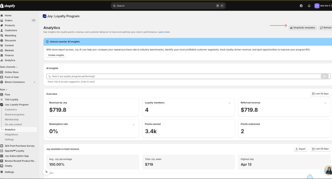Viewport: 332px width, 179px height.
Task: Click the Online Store icon
Action: (2, 72)
